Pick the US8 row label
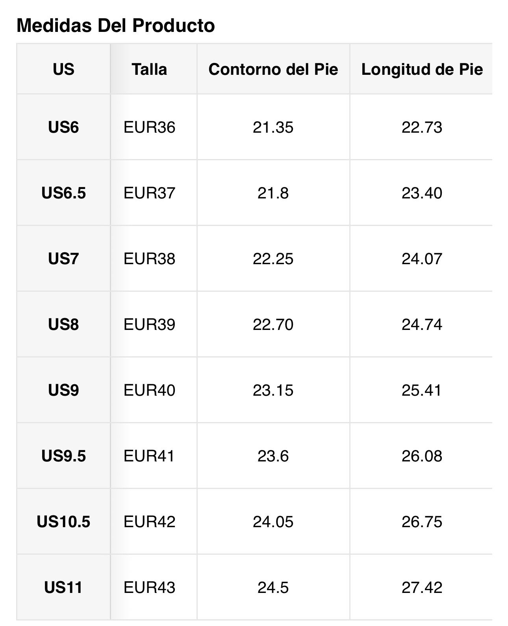The width and height of the screenshot is (508, 626). [x=63, y=325]
